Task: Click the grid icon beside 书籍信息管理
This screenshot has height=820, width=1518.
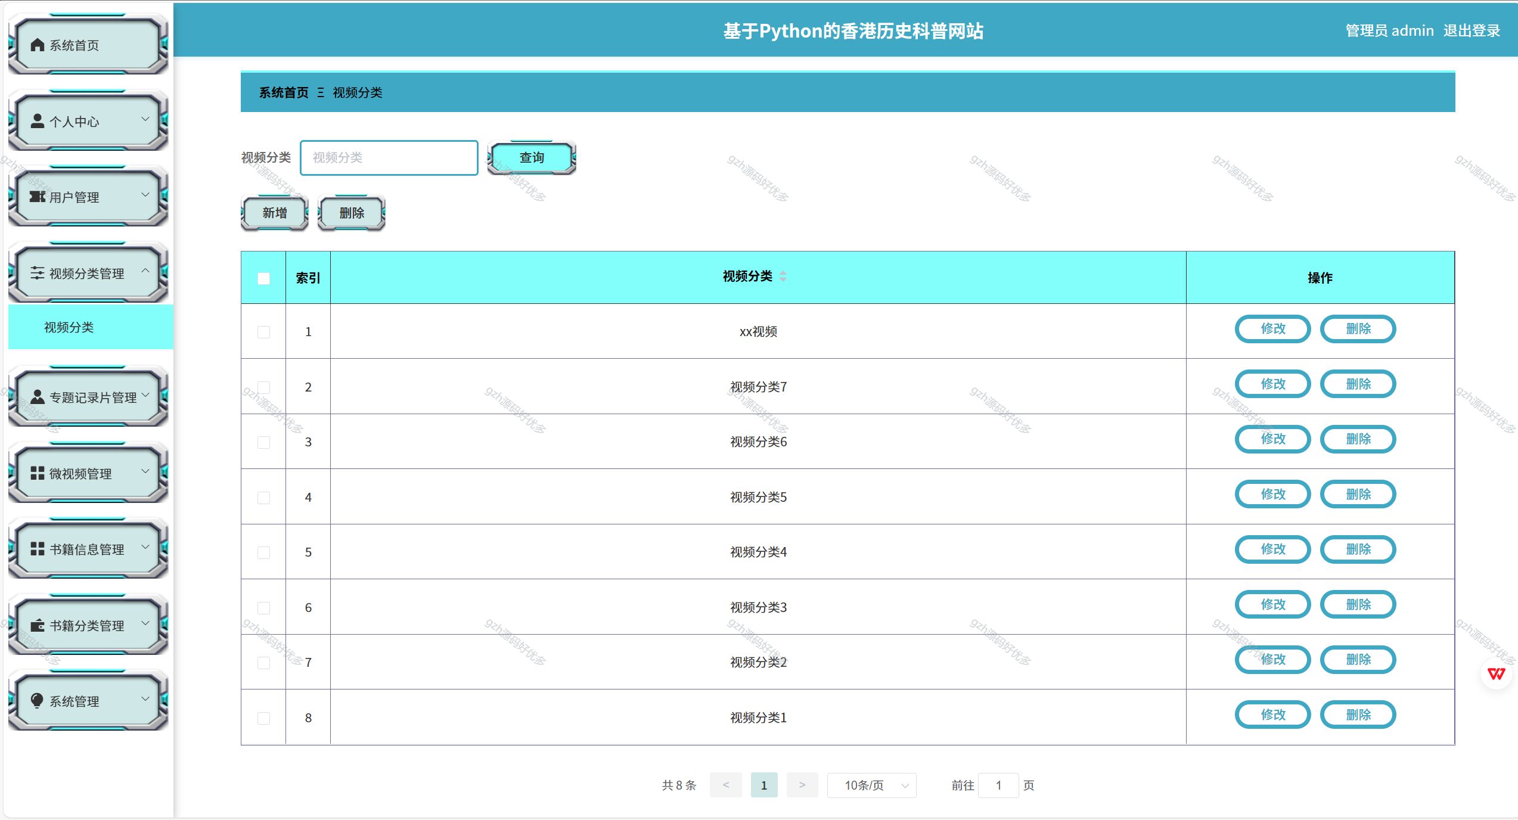Action: pos(38,549)
